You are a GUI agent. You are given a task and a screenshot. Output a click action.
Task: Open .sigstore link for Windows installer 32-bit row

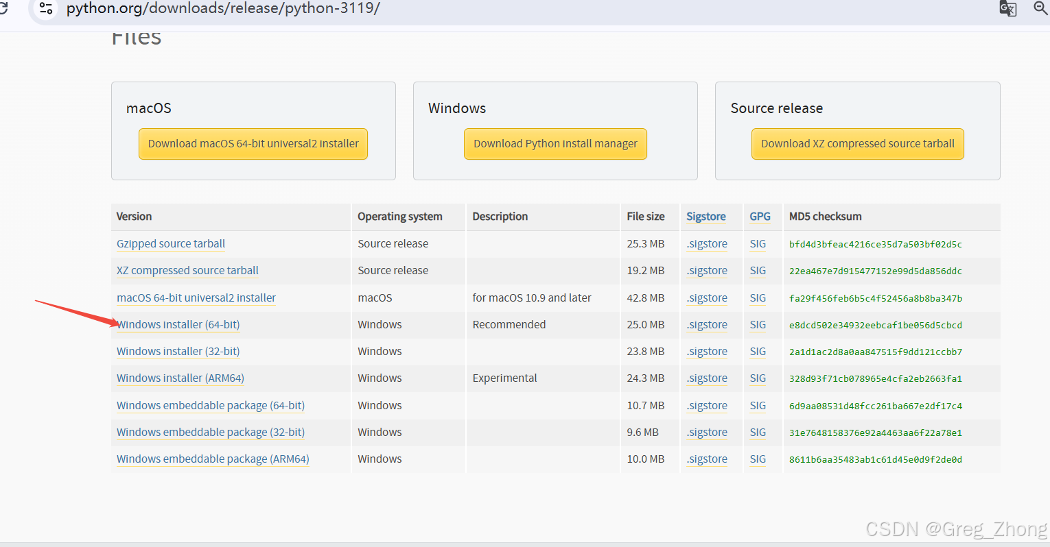(x=707, y=352)
